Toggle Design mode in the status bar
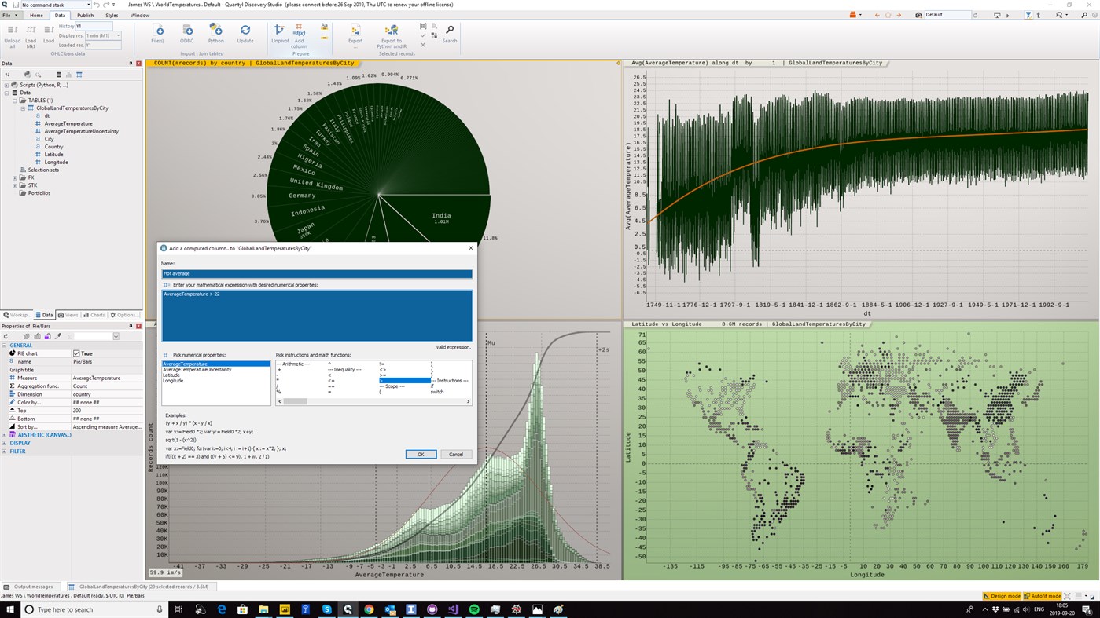The width and height of the screenshot is (1100, 618). tap(1003, 595)
